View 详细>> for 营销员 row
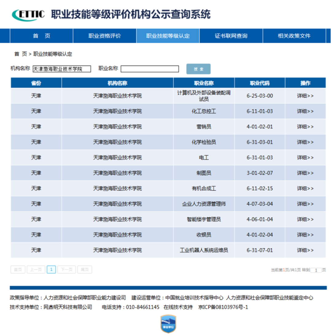331x336 pixels. (x=305, y=127)
